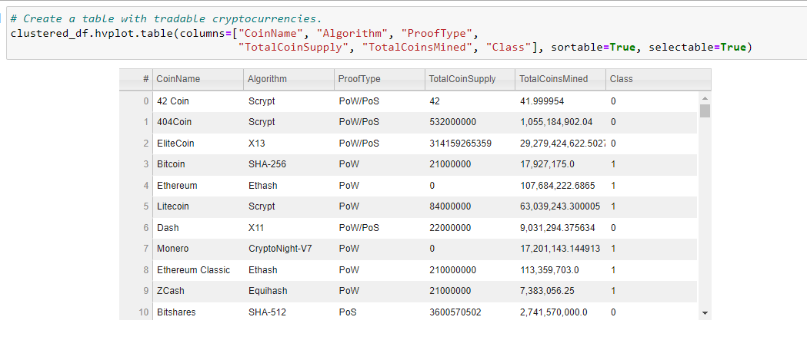Click the 3600570502 supply cell

[x=470, y=312]
